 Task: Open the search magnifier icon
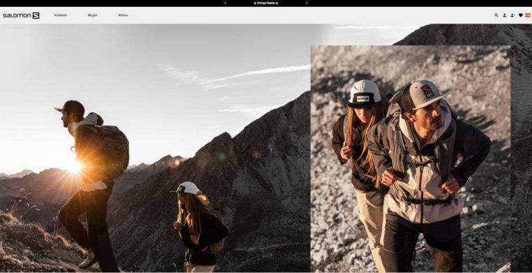(x=496, y=15)
